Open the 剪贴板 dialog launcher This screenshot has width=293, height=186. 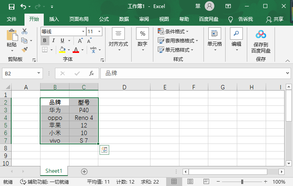(x=34, y=60)
